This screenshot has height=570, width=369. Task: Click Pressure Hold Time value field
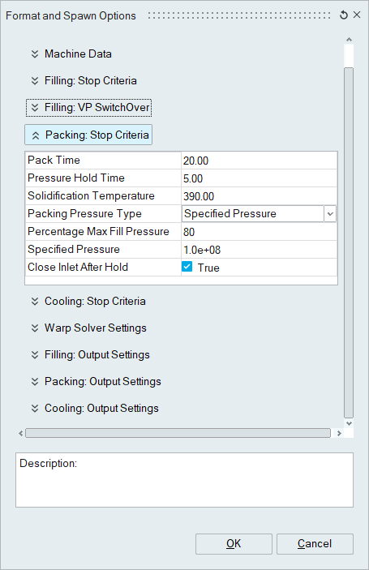[x=259, y=178]
